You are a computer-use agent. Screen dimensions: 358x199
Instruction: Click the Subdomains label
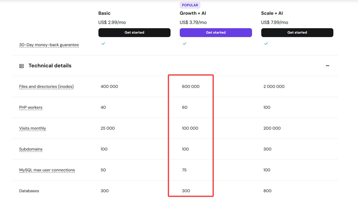(x=30, y=149)
